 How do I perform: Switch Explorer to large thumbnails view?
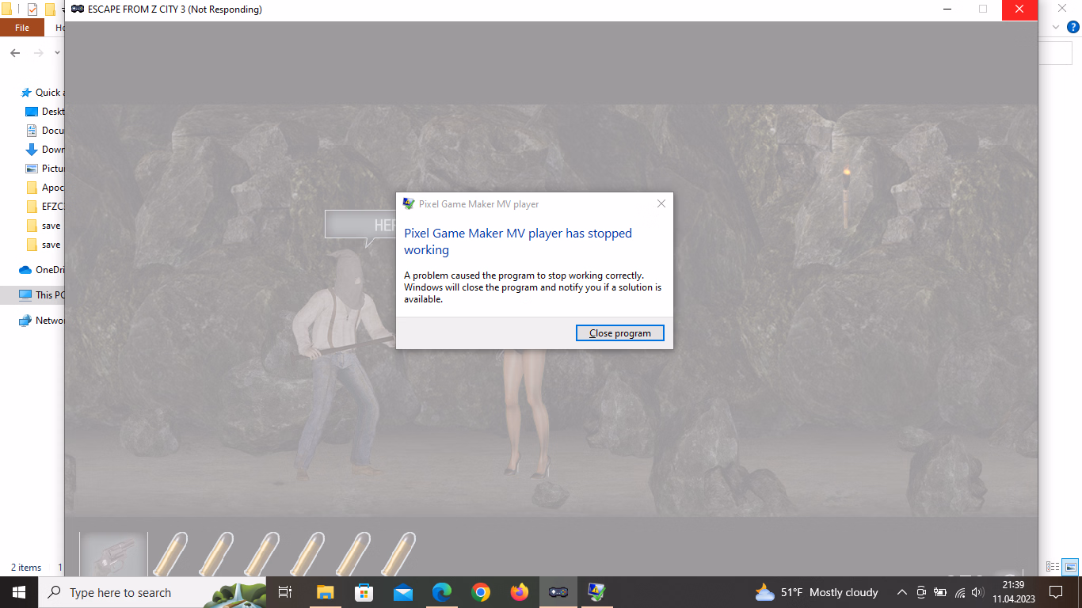(x=1070, y=567)
